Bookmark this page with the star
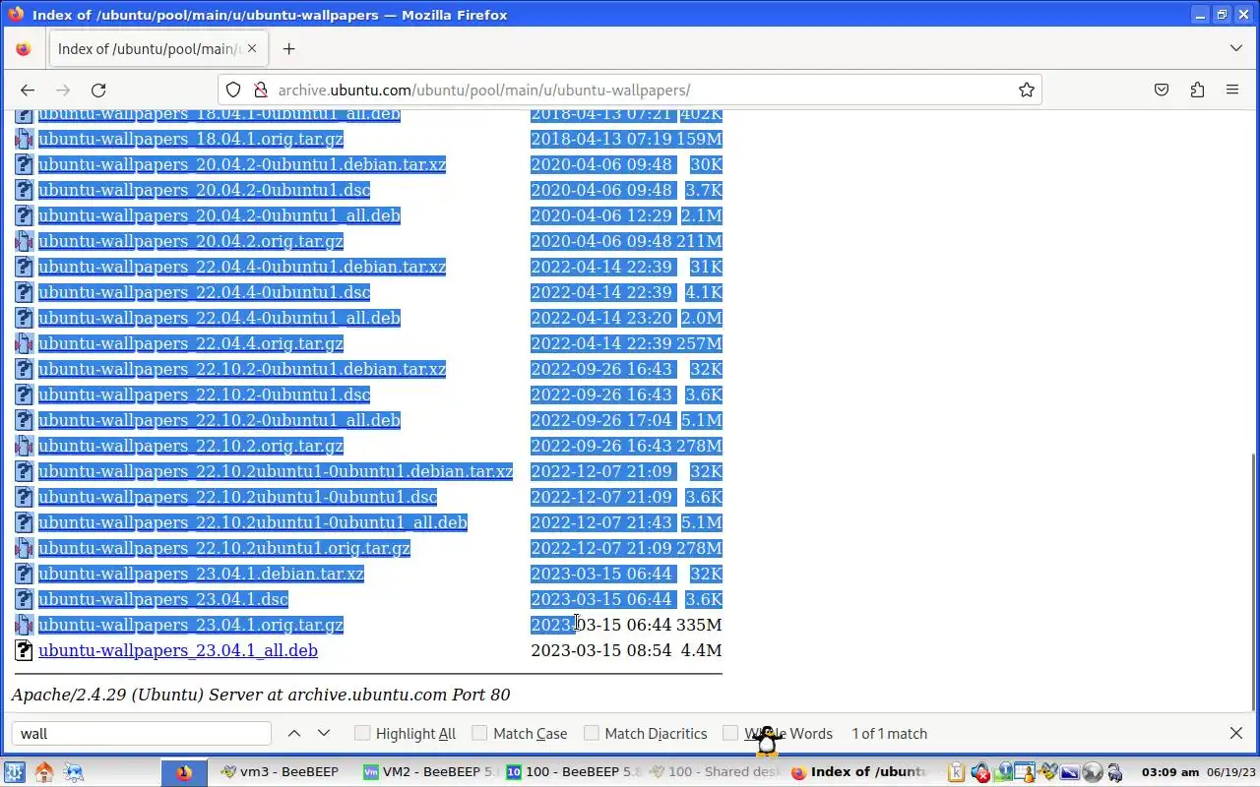This screenshot has width=1260, height=787. (1027, 90)
